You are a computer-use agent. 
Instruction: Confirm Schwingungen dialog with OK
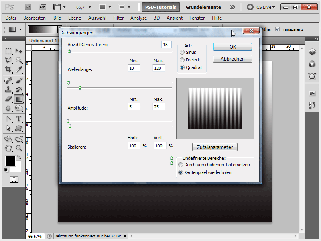point(233,47)
